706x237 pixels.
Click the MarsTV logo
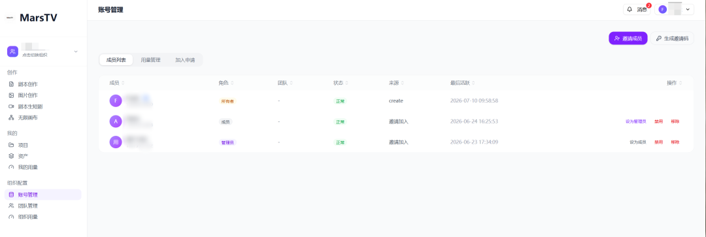tap(31, 18)
